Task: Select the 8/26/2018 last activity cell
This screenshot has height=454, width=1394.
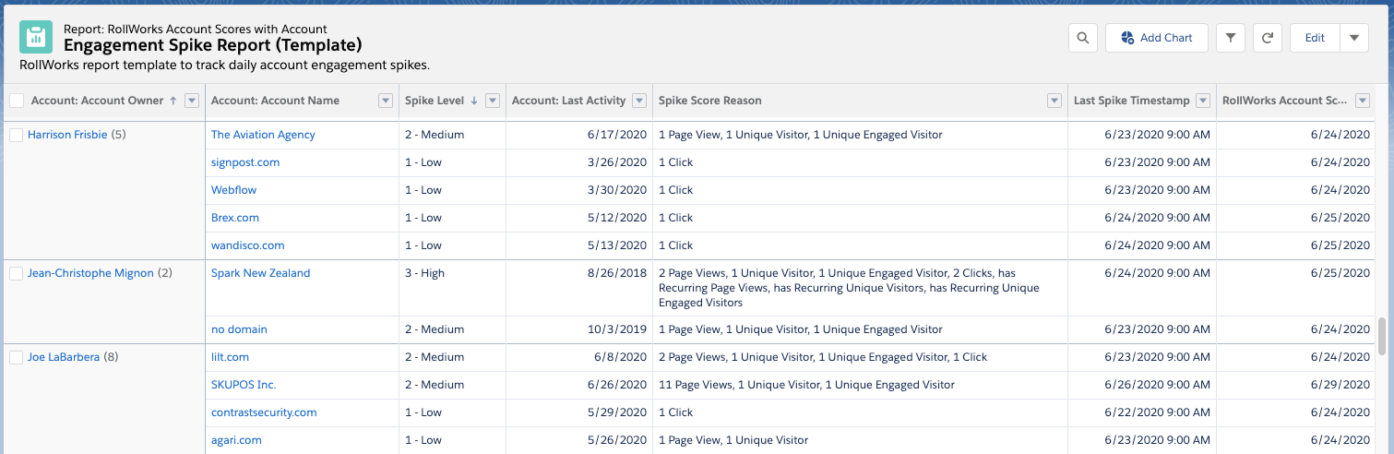Action: tap(579, 288)
